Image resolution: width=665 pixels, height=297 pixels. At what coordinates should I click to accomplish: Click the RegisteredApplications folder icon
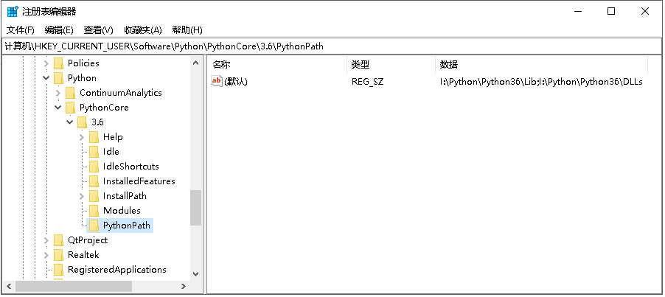coord(58,270)
